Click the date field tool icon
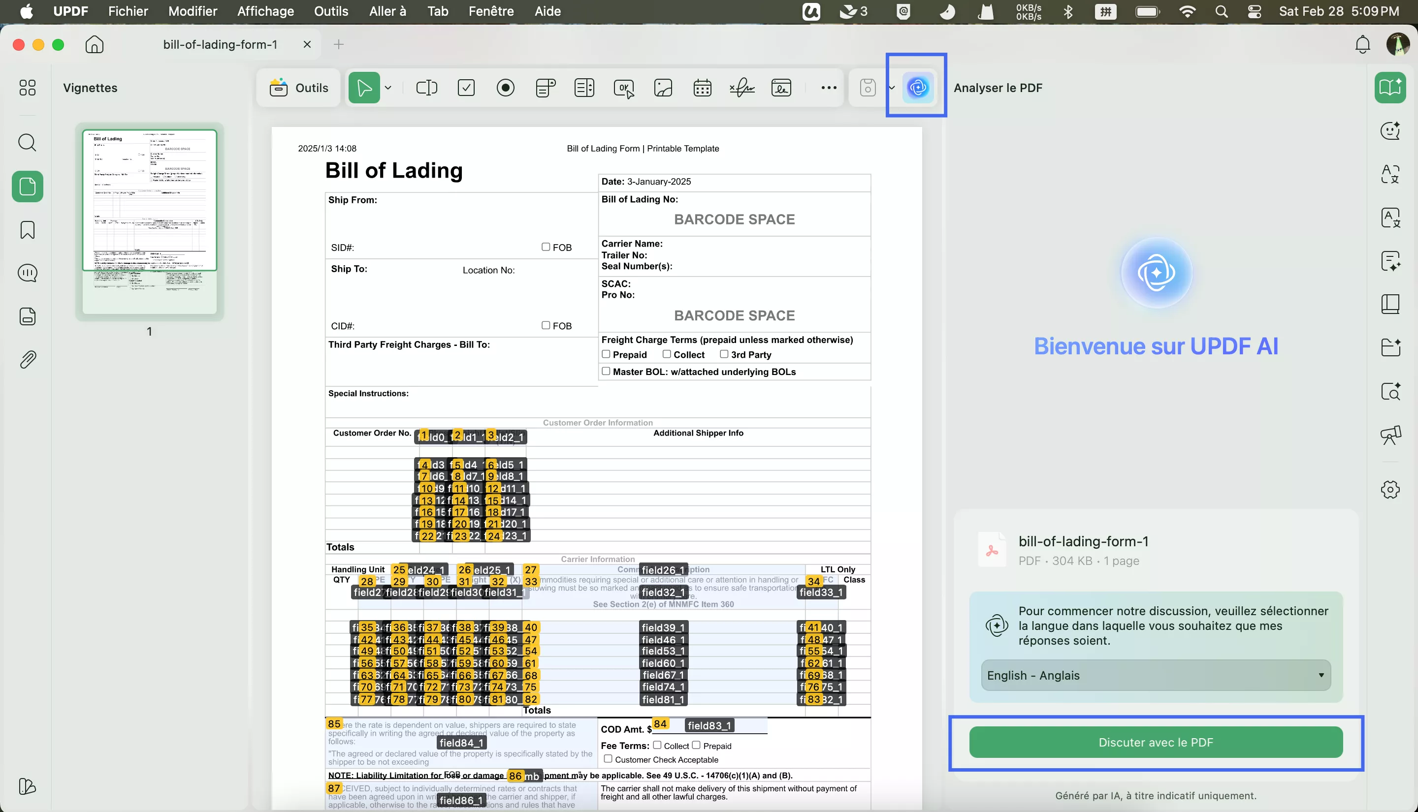 click(702, 88)
